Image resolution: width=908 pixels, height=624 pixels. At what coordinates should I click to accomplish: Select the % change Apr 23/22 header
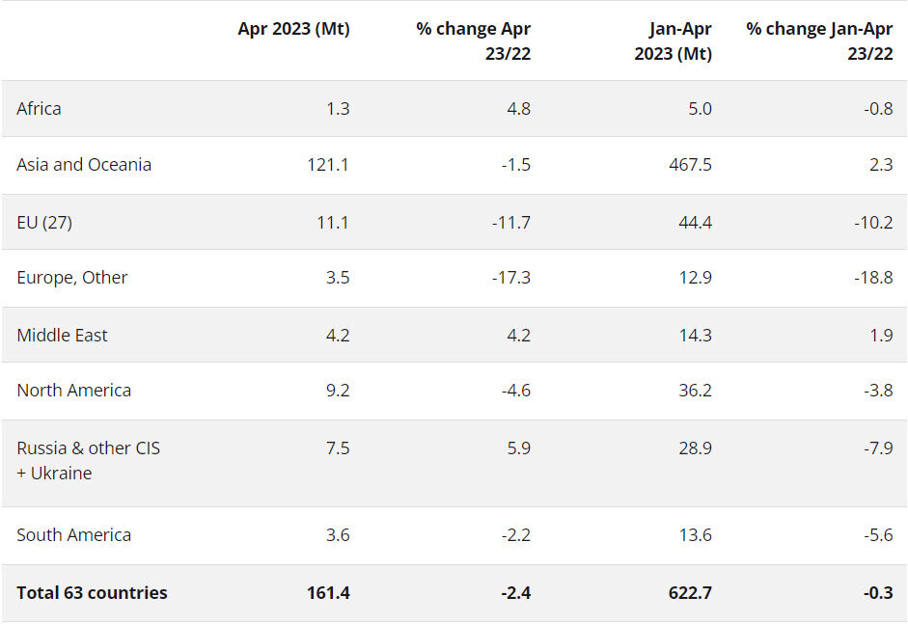(x=473, y=41)
